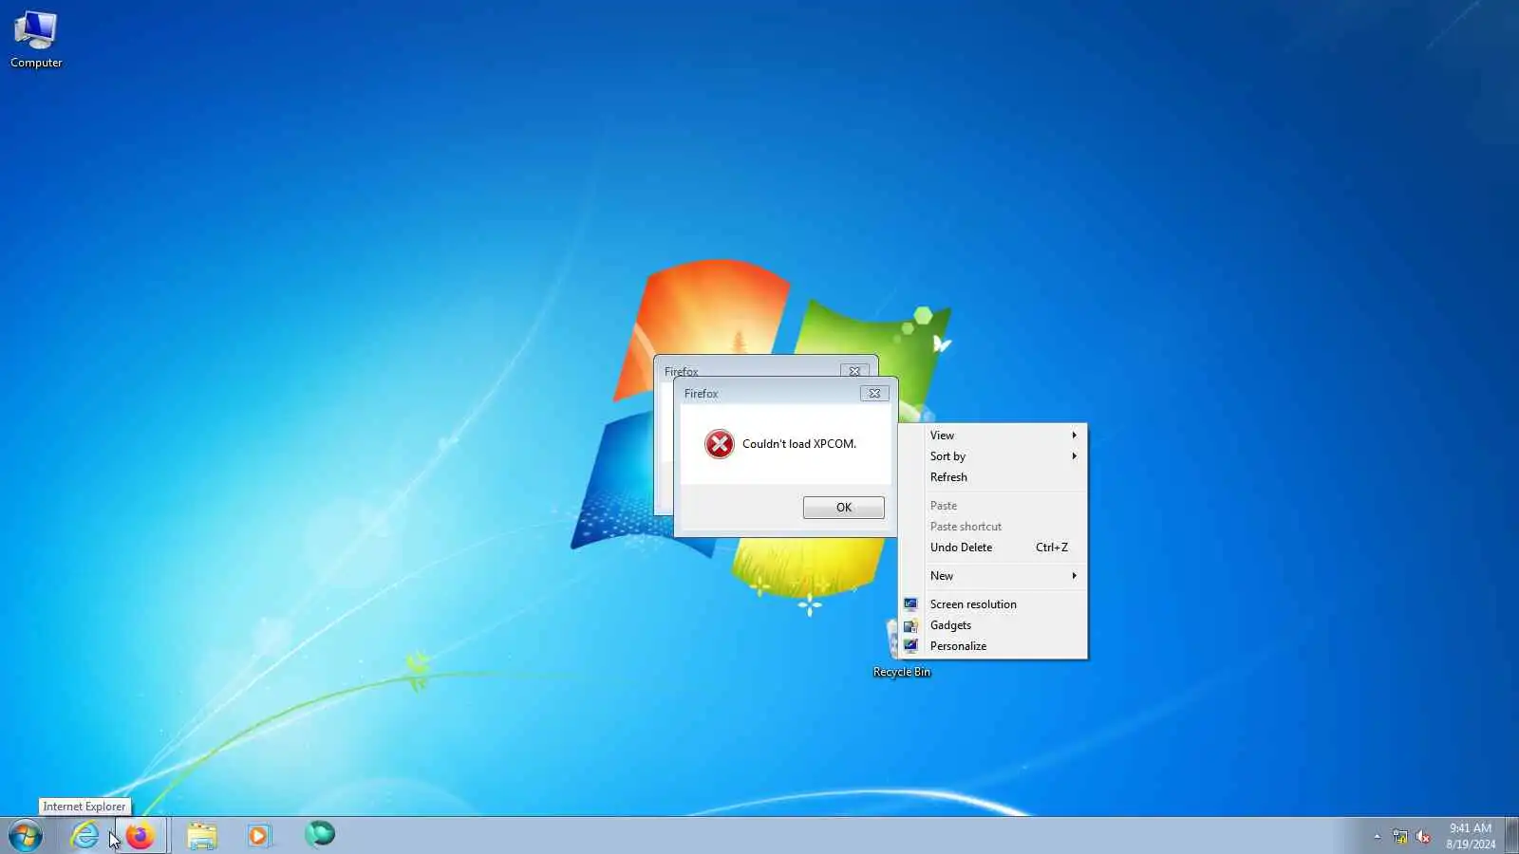The width and height of the screenshot is (1519, 854).
Task: Click the New submenu arrow
Action: coord(1074,576)
